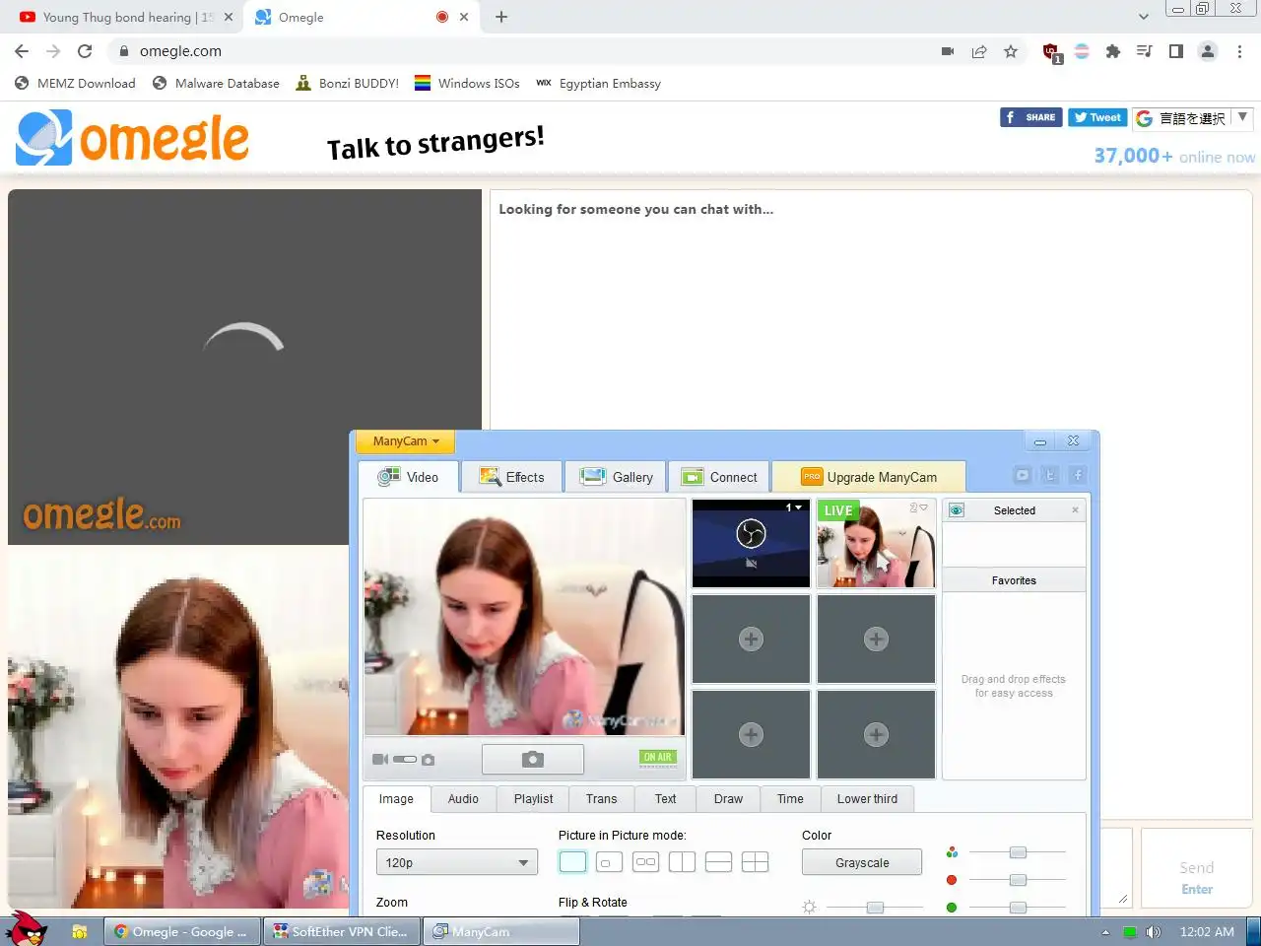The image size is (1261, 946).
Task: Click the Omegle logo in page header
Action: (132, 138)
